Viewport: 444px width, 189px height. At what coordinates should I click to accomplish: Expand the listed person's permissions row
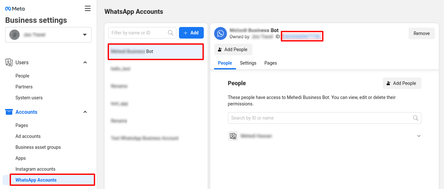coord(419,136)
